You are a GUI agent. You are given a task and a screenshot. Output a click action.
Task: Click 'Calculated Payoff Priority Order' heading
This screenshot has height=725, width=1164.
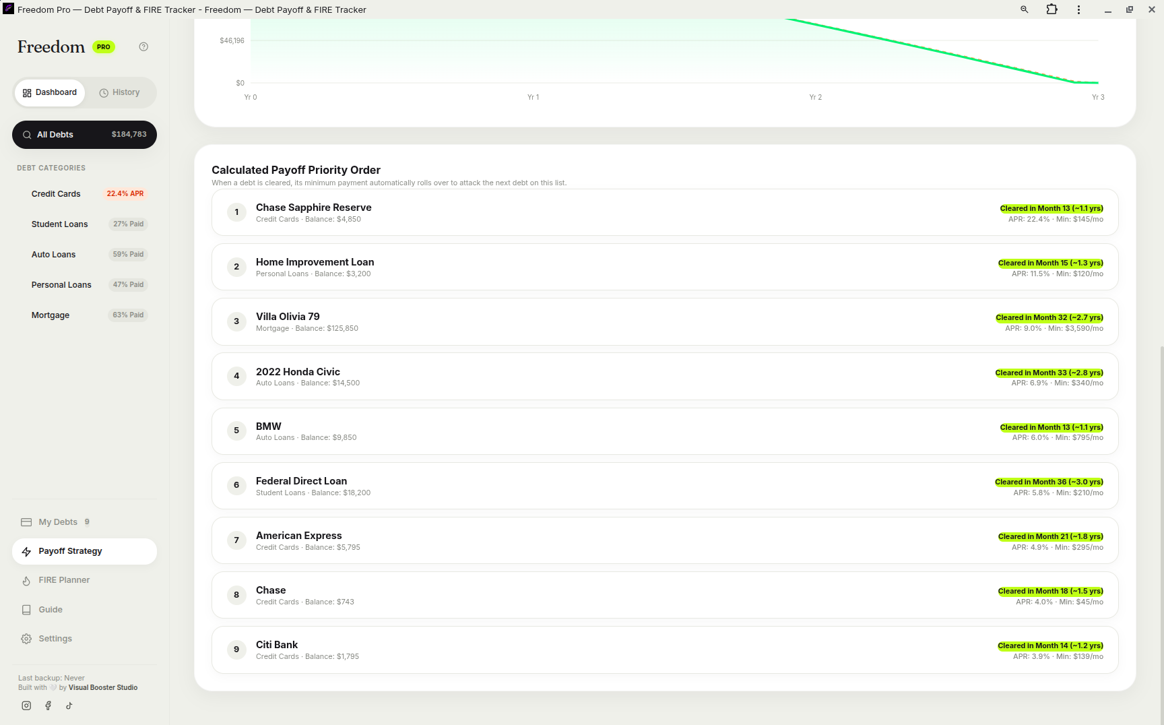pos(296,170)
